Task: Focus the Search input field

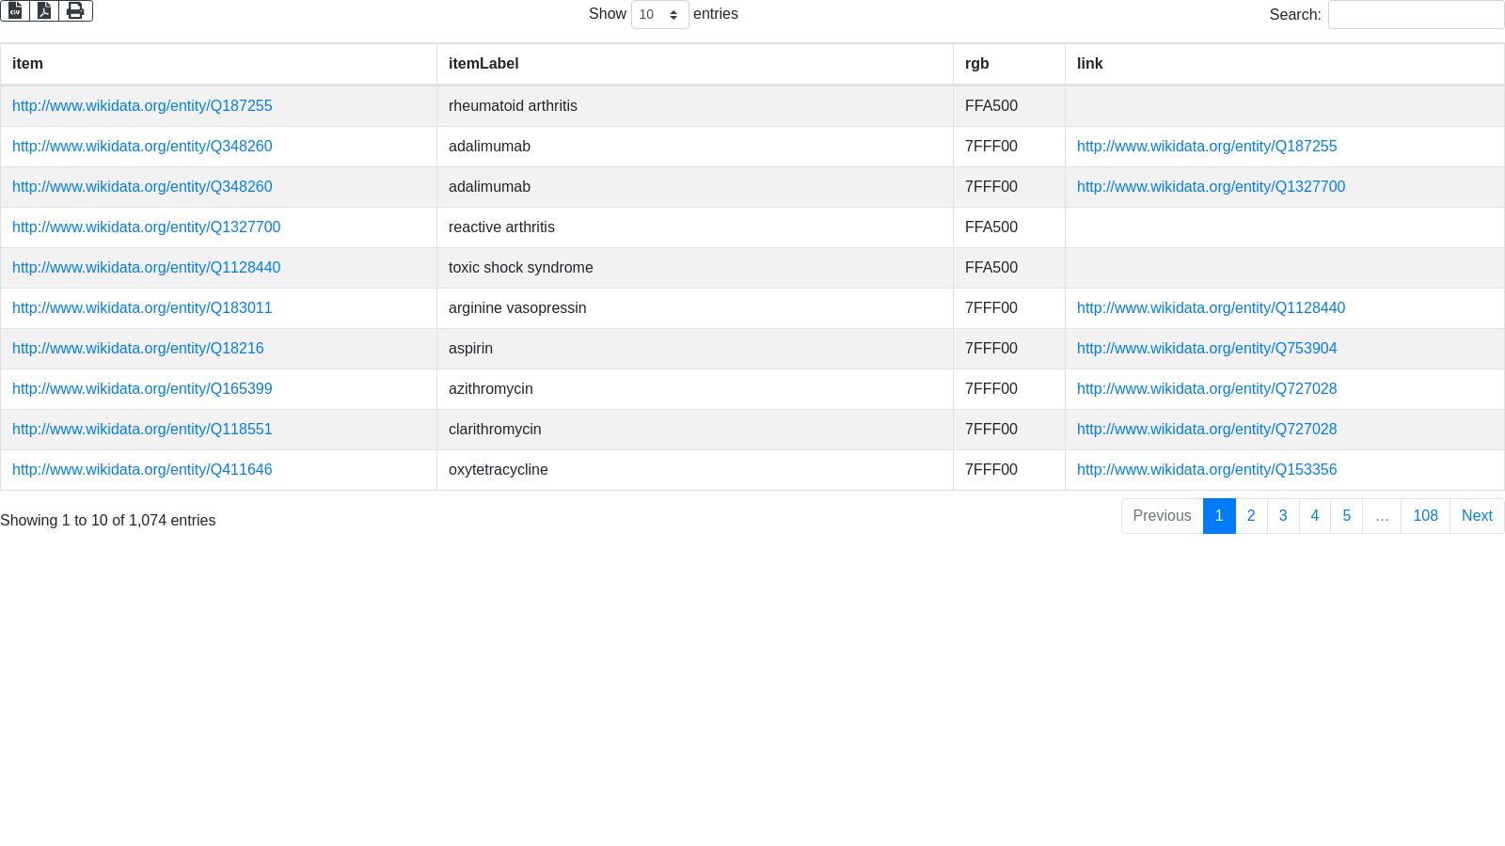Action: [x=1416, y=14]
